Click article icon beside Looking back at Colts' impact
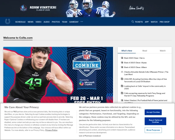Screen dimensions: 175x140 pyautogui.click(x=122, y=86)
